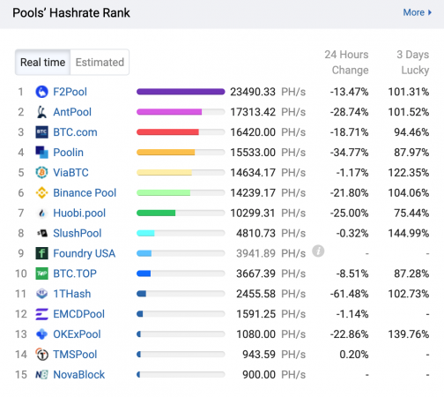The image size is (444, 397).
Task: Click the 75.44% lucky value for Huobi.pool
Action: tap(411, 213)
